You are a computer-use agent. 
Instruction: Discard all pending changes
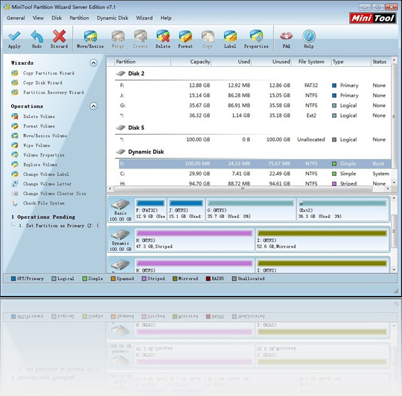[59, 39]
